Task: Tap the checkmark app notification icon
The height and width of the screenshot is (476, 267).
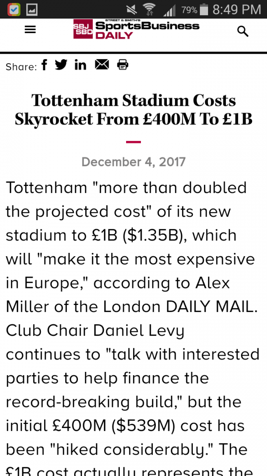Action: (x=14, y=9)
